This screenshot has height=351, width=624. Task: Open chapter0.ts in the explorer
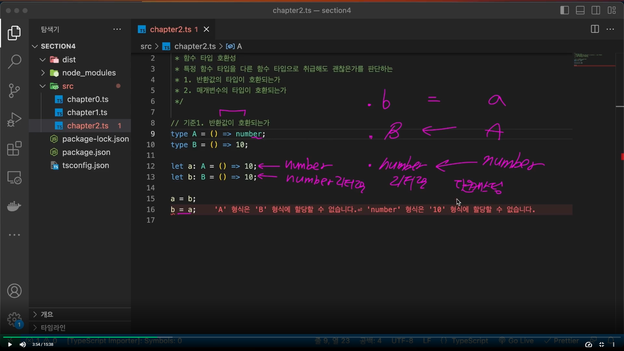tap(88, 99)
